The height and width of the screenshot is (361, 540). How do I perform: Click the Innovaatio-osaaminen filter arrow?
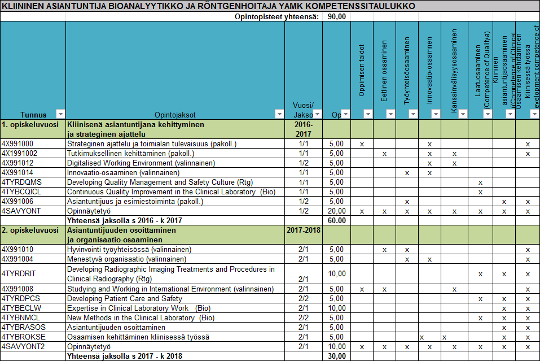pos(435,114)
